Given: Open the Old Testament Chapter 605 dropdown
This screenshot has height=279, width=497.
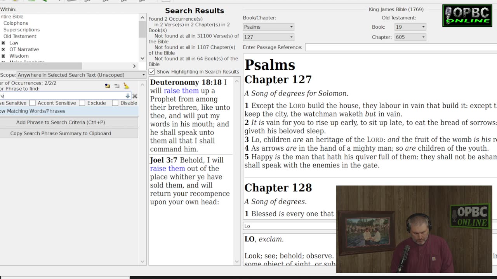Looking at the screenshot, I should click(x=410, y=37).
